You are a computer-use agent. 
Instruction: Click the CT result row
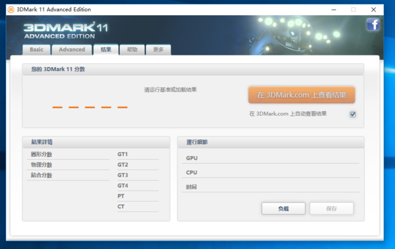click(x=138, y=206)
